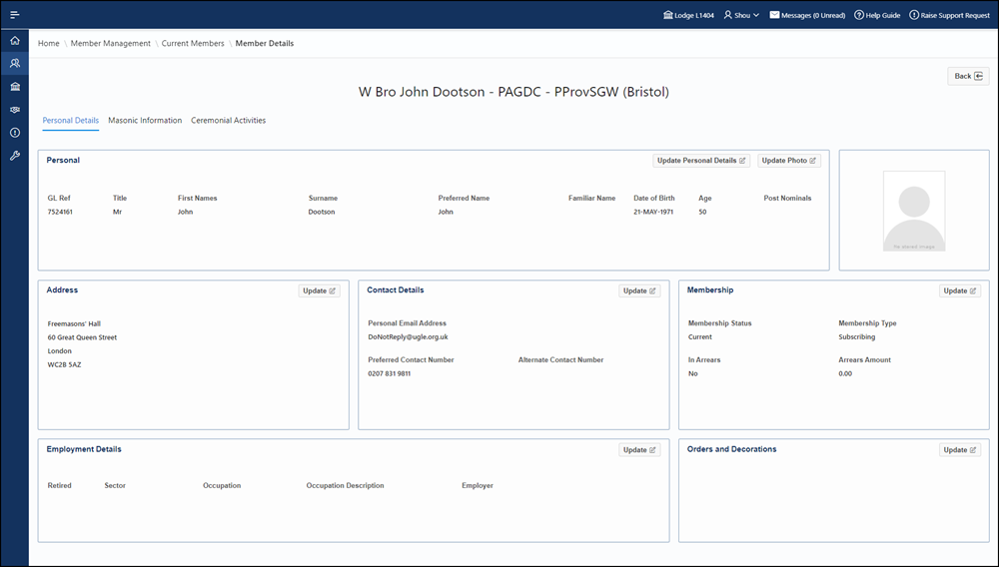Open the Help Guide

[877, 16]
